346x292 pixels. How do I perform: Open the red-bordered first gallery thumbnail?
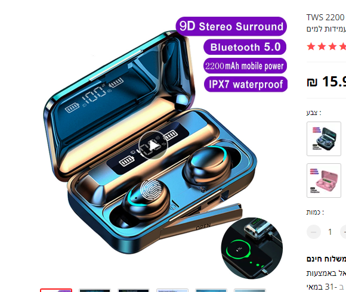56,290
